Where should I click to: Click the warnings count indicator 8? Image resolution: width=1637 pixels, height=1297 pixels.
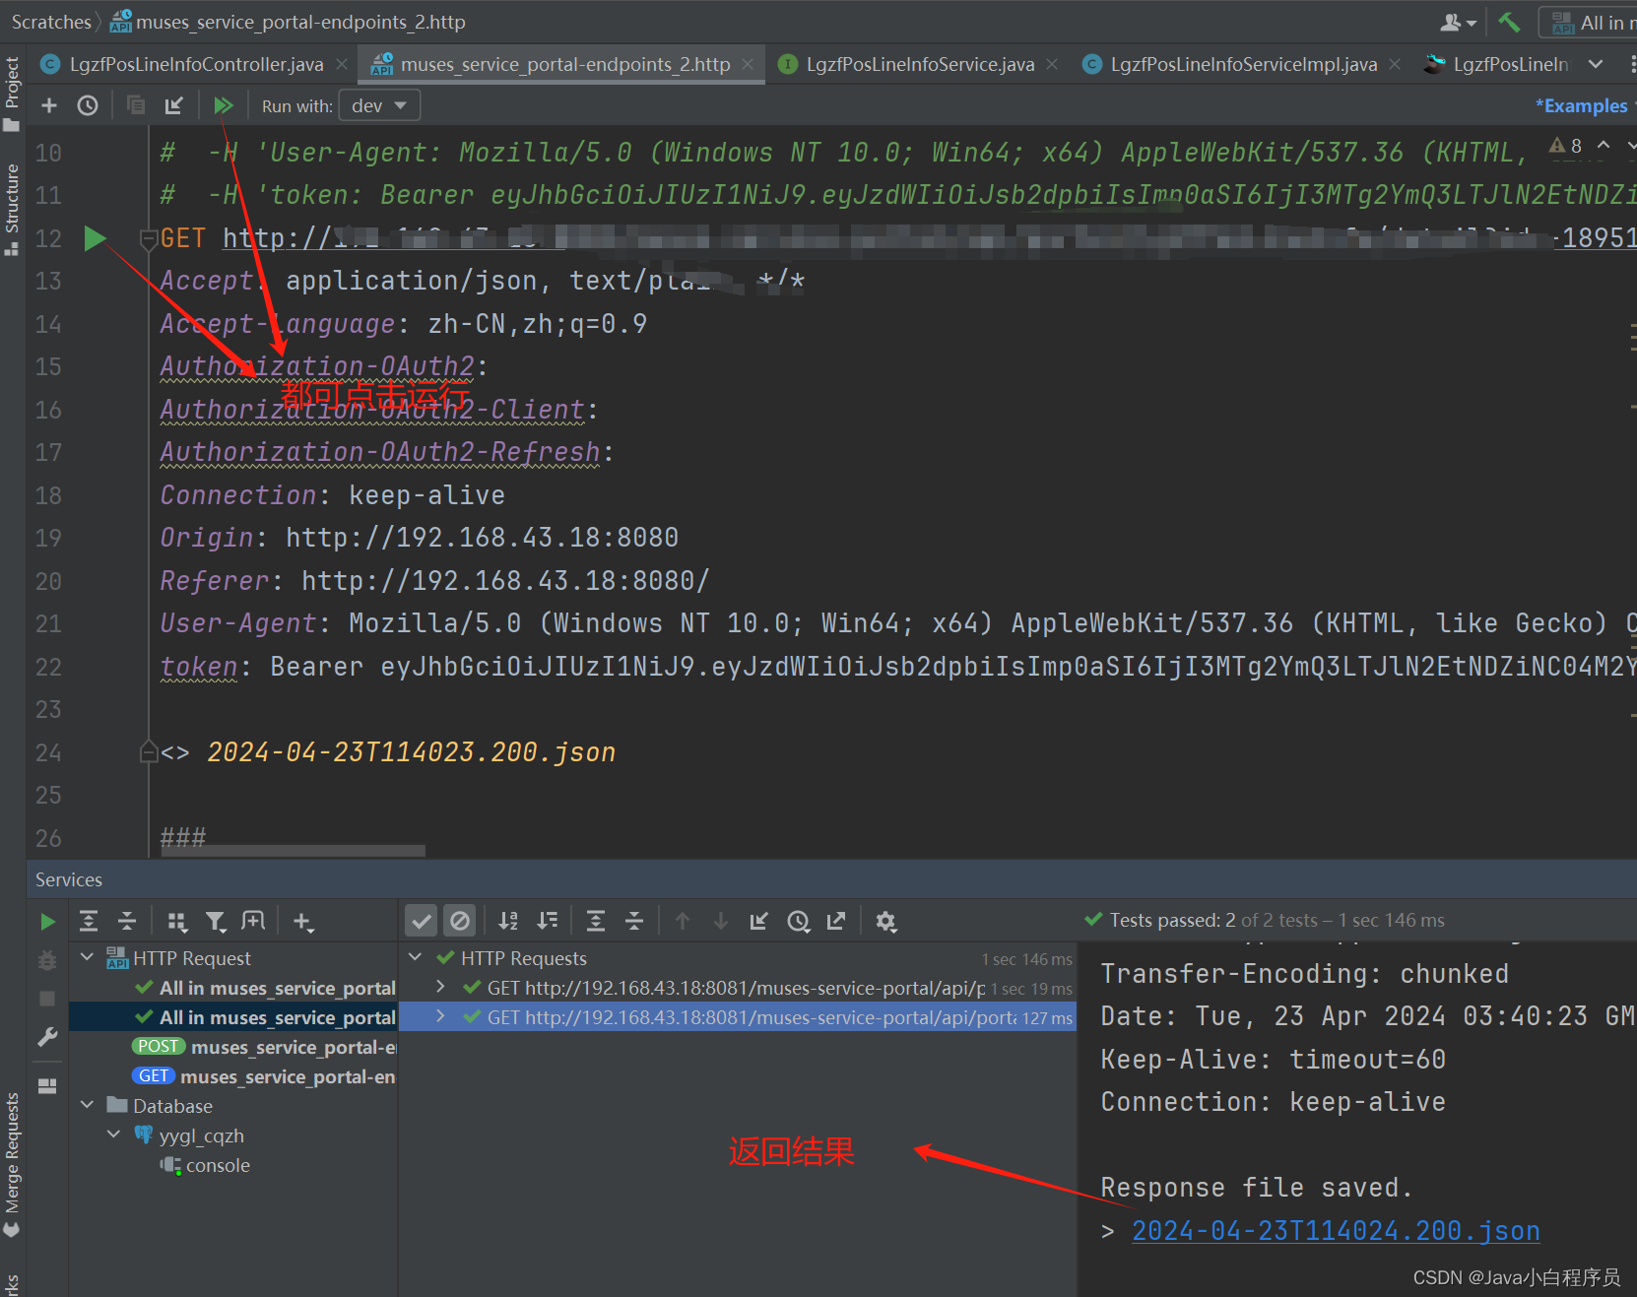[1566, 146]
